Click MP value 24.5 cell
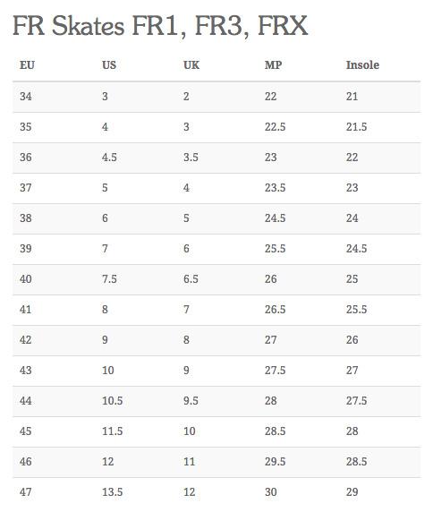The width and height of the screenshot is (433, 512). [x=275, y=218]
